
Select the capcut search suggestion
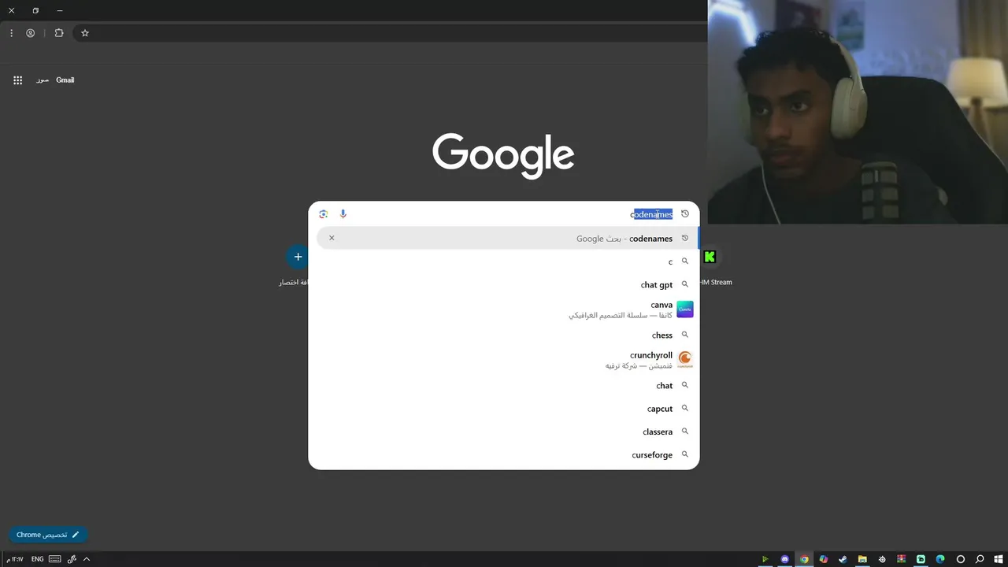pos(504,409)
